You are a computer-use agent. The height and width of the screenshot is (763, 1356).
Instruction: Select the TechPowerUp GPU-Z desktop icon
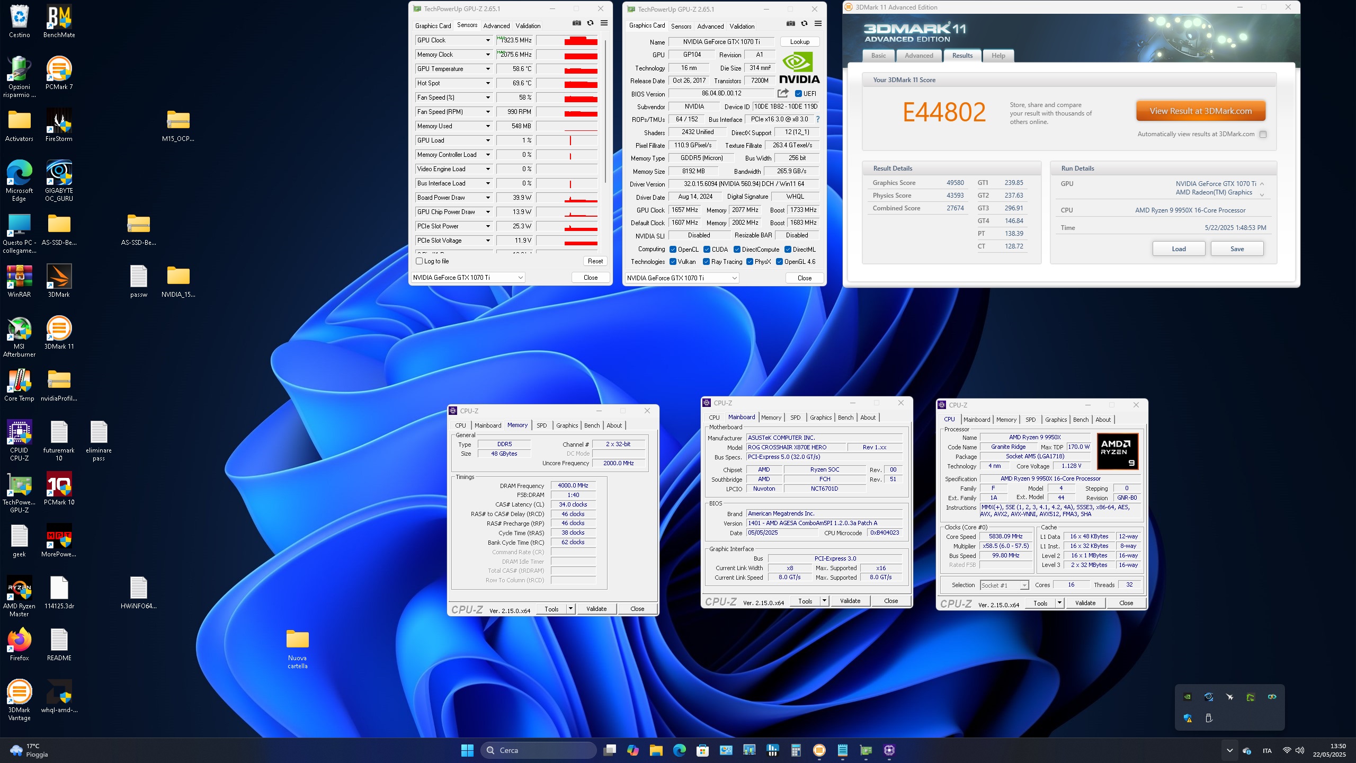click(x=20, y=492)
